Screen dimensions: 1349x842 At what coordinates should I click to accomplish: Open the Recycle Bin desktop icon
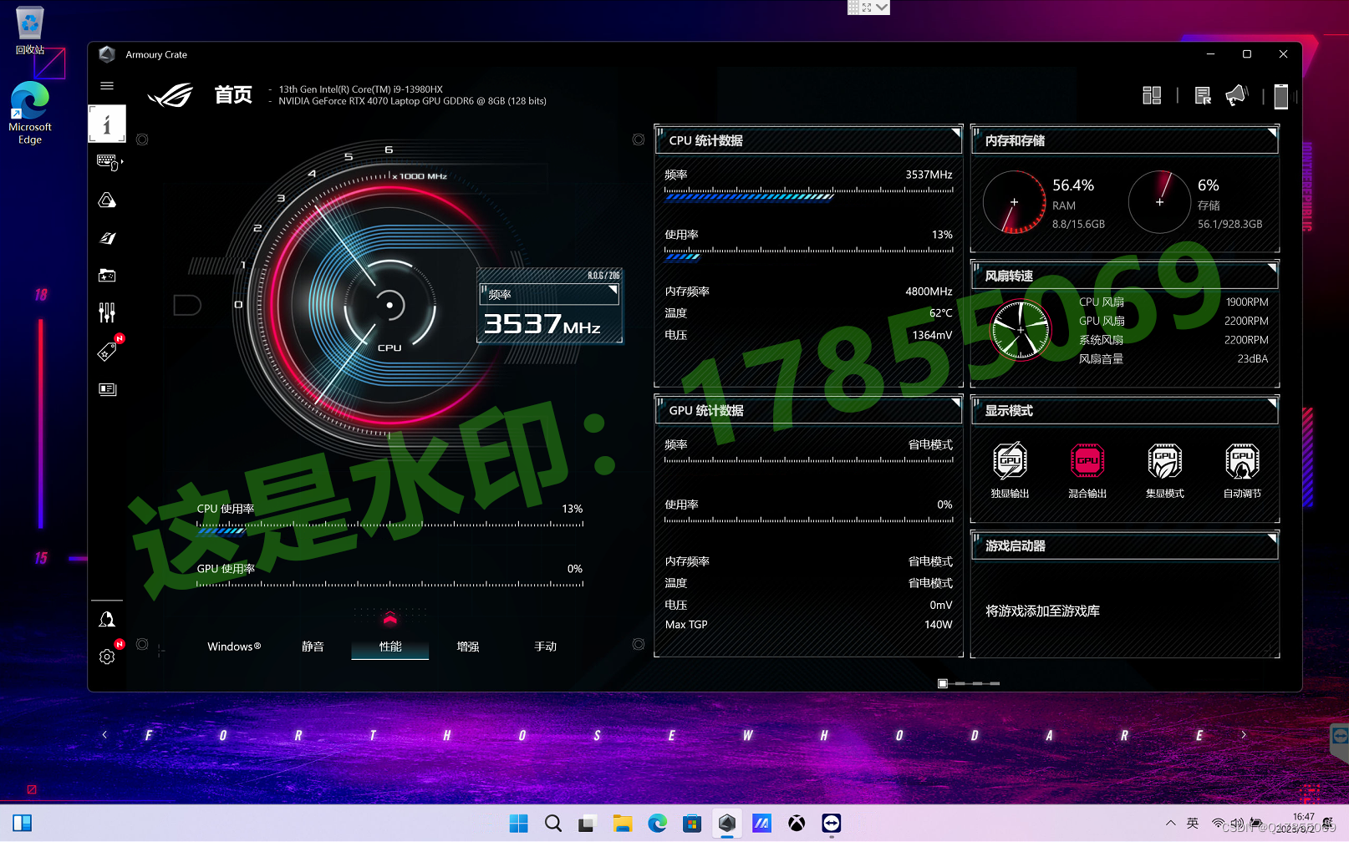pos(29,32)
